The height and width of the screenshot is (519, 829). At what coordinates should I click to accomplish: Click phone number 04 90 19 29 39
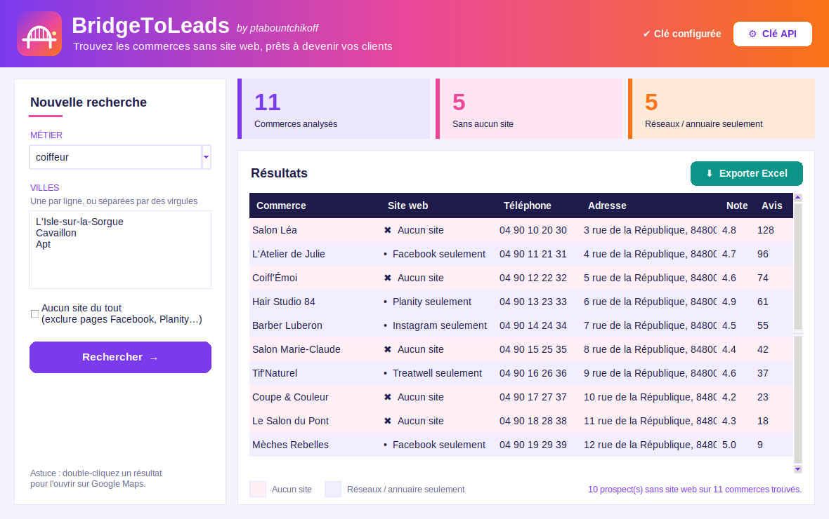(x=533, y=445)
